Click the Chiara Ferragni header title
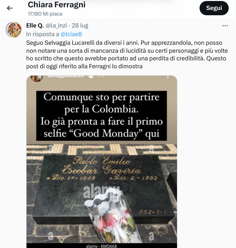 pos(57,5)
